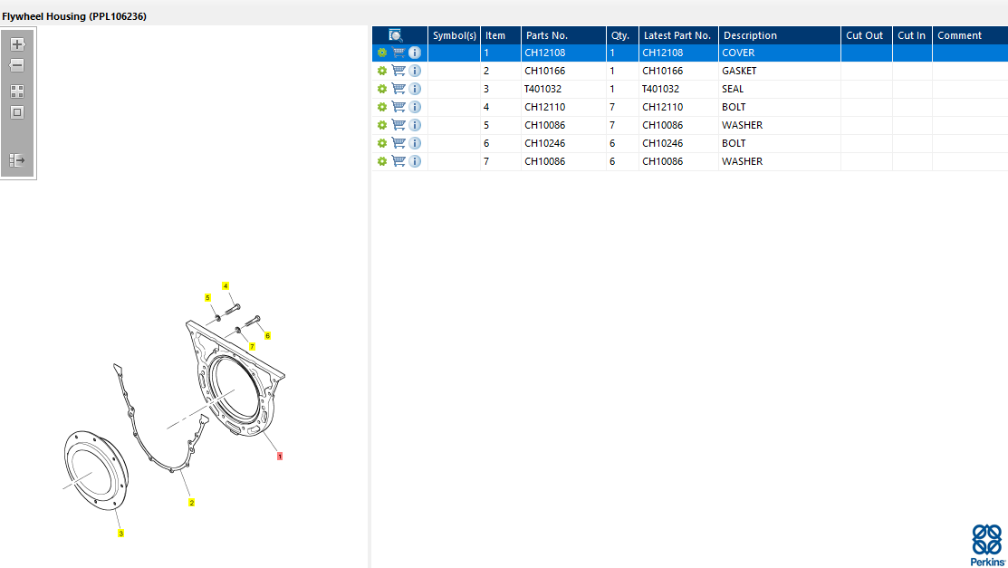Sort by Description column header

779,35
